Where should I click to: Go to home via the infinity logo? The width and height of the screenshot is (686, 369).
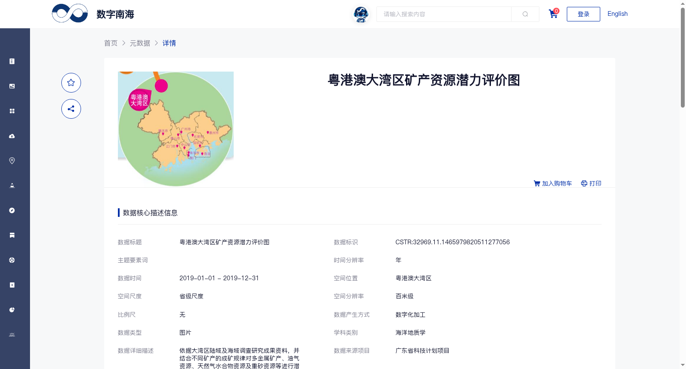pyautogui.click(x=70, y=13)
